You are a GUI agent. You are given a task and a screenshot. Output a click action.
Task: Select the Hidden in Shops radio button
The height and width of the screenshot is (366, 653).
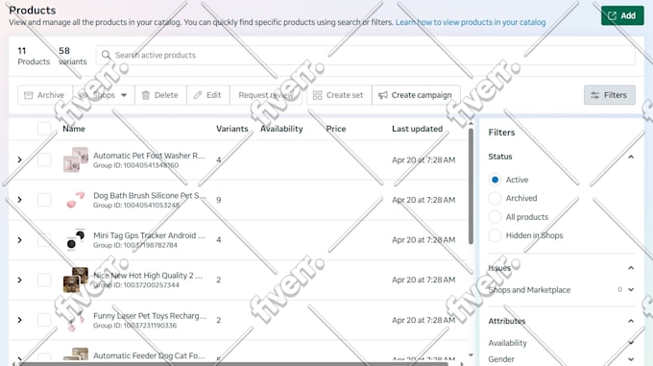[x=495, y=235]
